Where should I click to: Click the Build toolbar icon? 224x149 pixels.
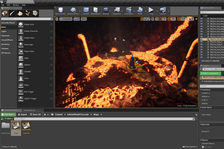140,10
